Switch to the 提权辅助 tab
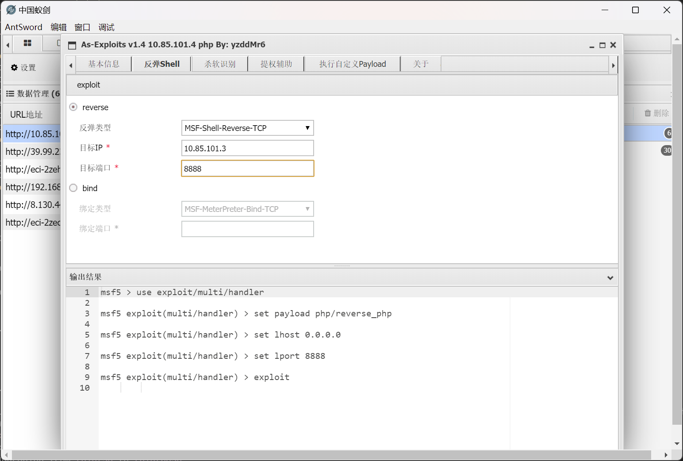Viewport: 683px width, 461px height. [x=276, y=64]
